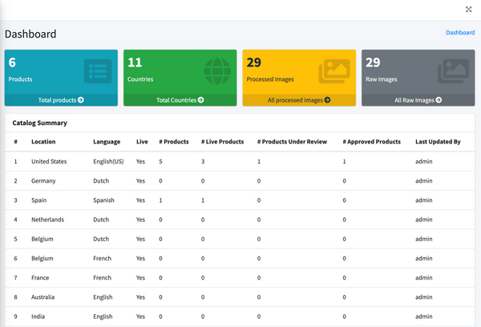The height and width of the screenshot is (327, 481).
Task: Click the Language column header
Action: [107, 142]
